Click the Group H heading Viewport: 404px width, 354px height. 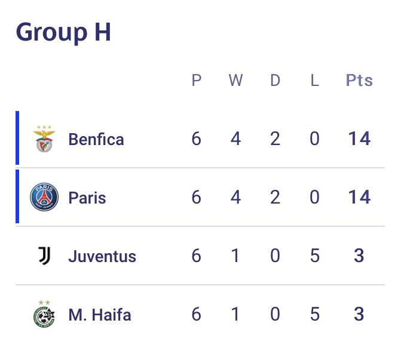[x=63, y=32]
